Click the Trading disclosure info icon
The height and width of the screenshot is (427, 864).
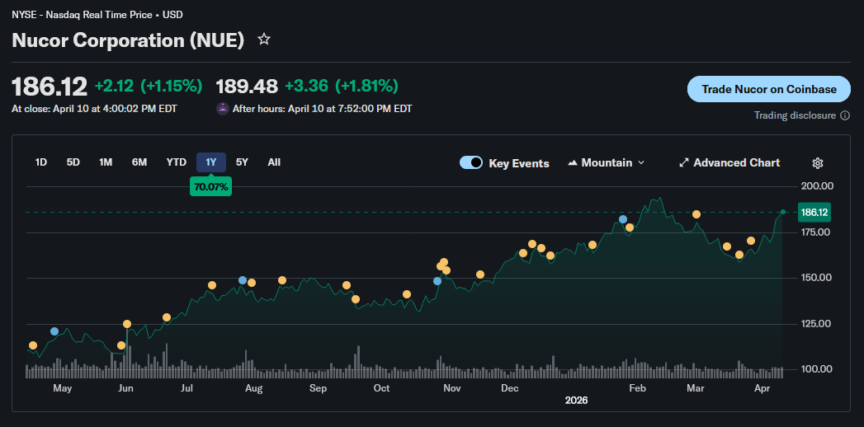pos(845,115)
